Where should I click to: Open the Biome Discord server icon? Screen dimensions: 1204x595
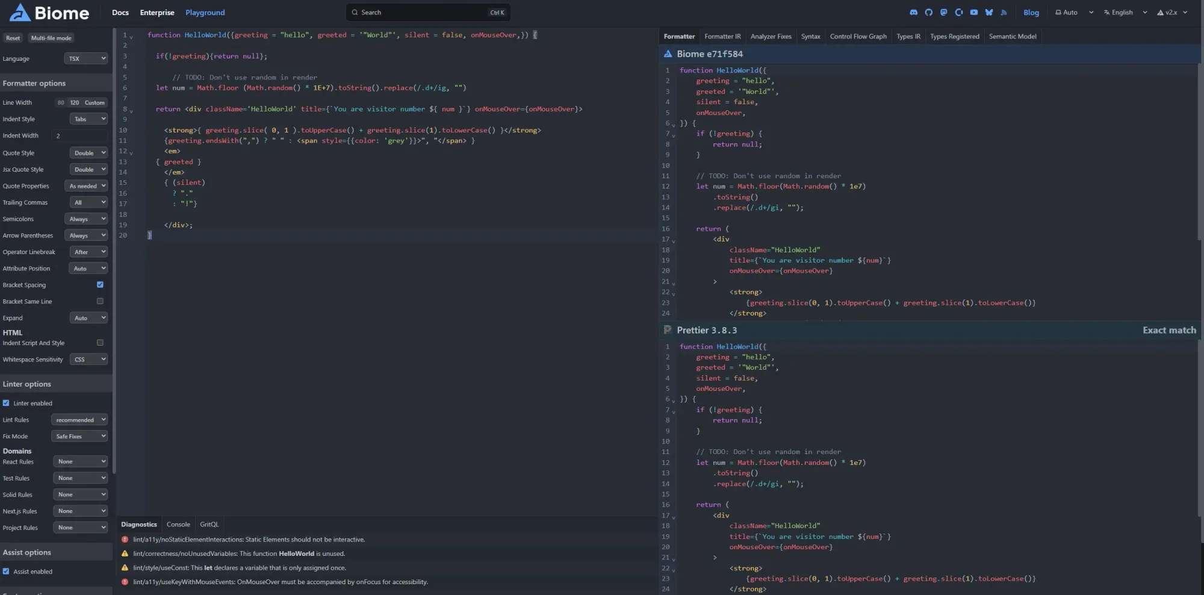click(x=913, y=12)
